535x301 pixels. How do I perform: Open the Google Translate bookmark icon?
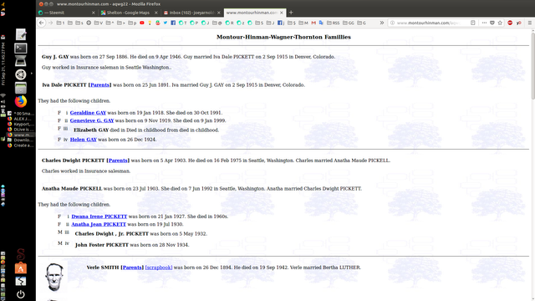point(321,23)
